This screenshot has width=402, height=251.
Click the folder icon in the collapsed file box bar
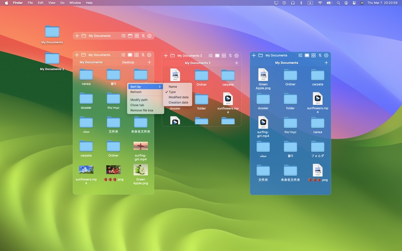pos(84,36)
